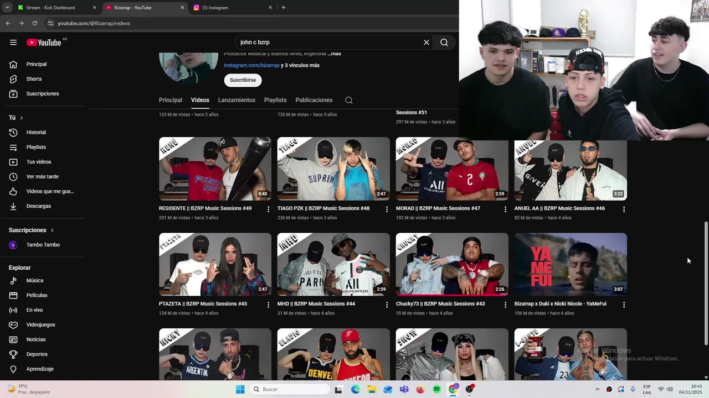Open options menu for TIAGO PZK Sessions #48
The image size is (709, 398).
(x=387, y=210)
